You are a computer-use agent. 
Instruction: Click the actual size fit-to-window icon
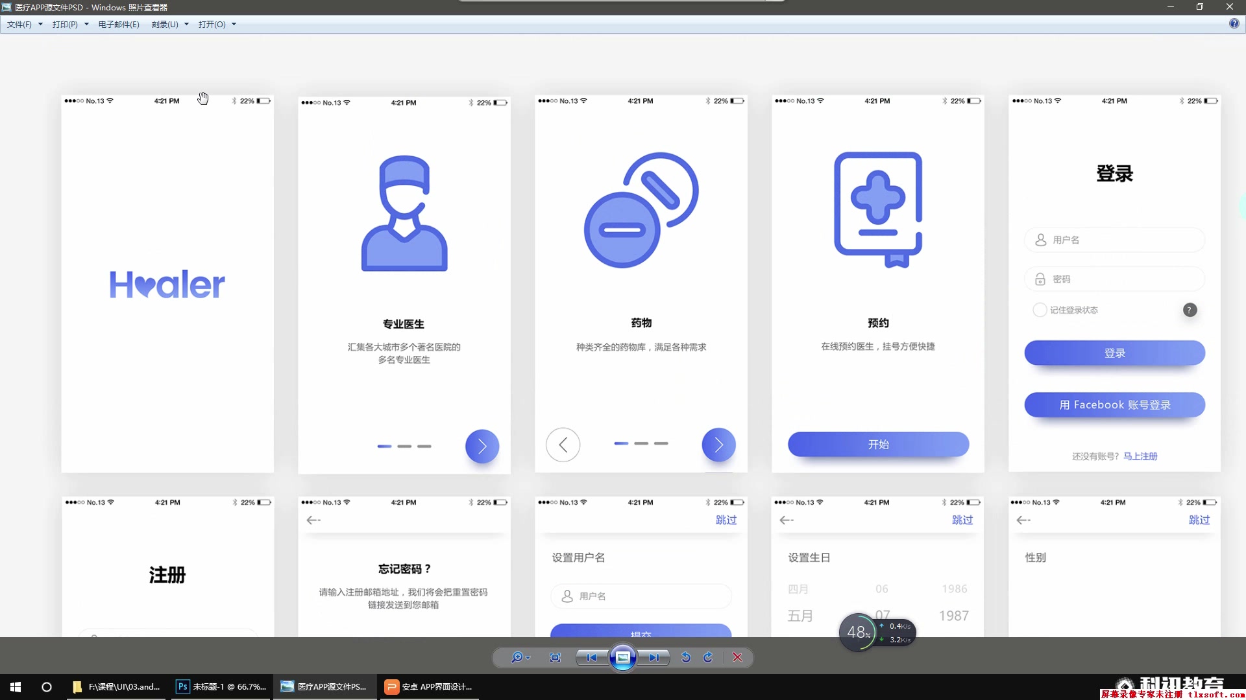click(x=555, y=657)
